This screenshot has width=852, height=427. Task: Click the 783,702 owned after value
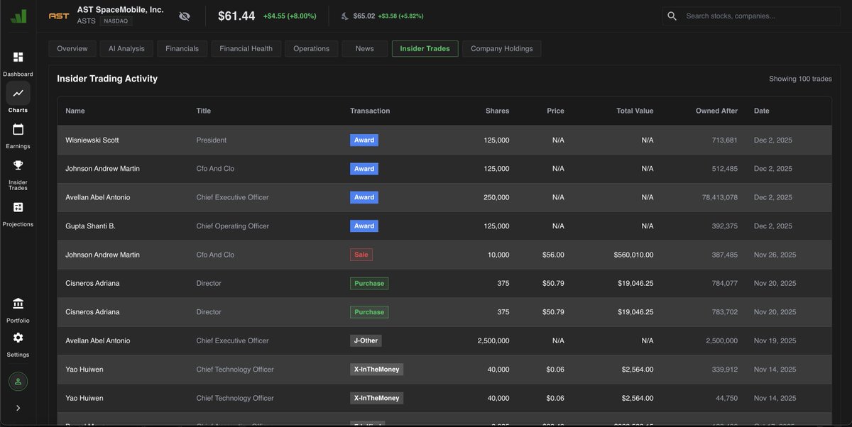(724, 312)
